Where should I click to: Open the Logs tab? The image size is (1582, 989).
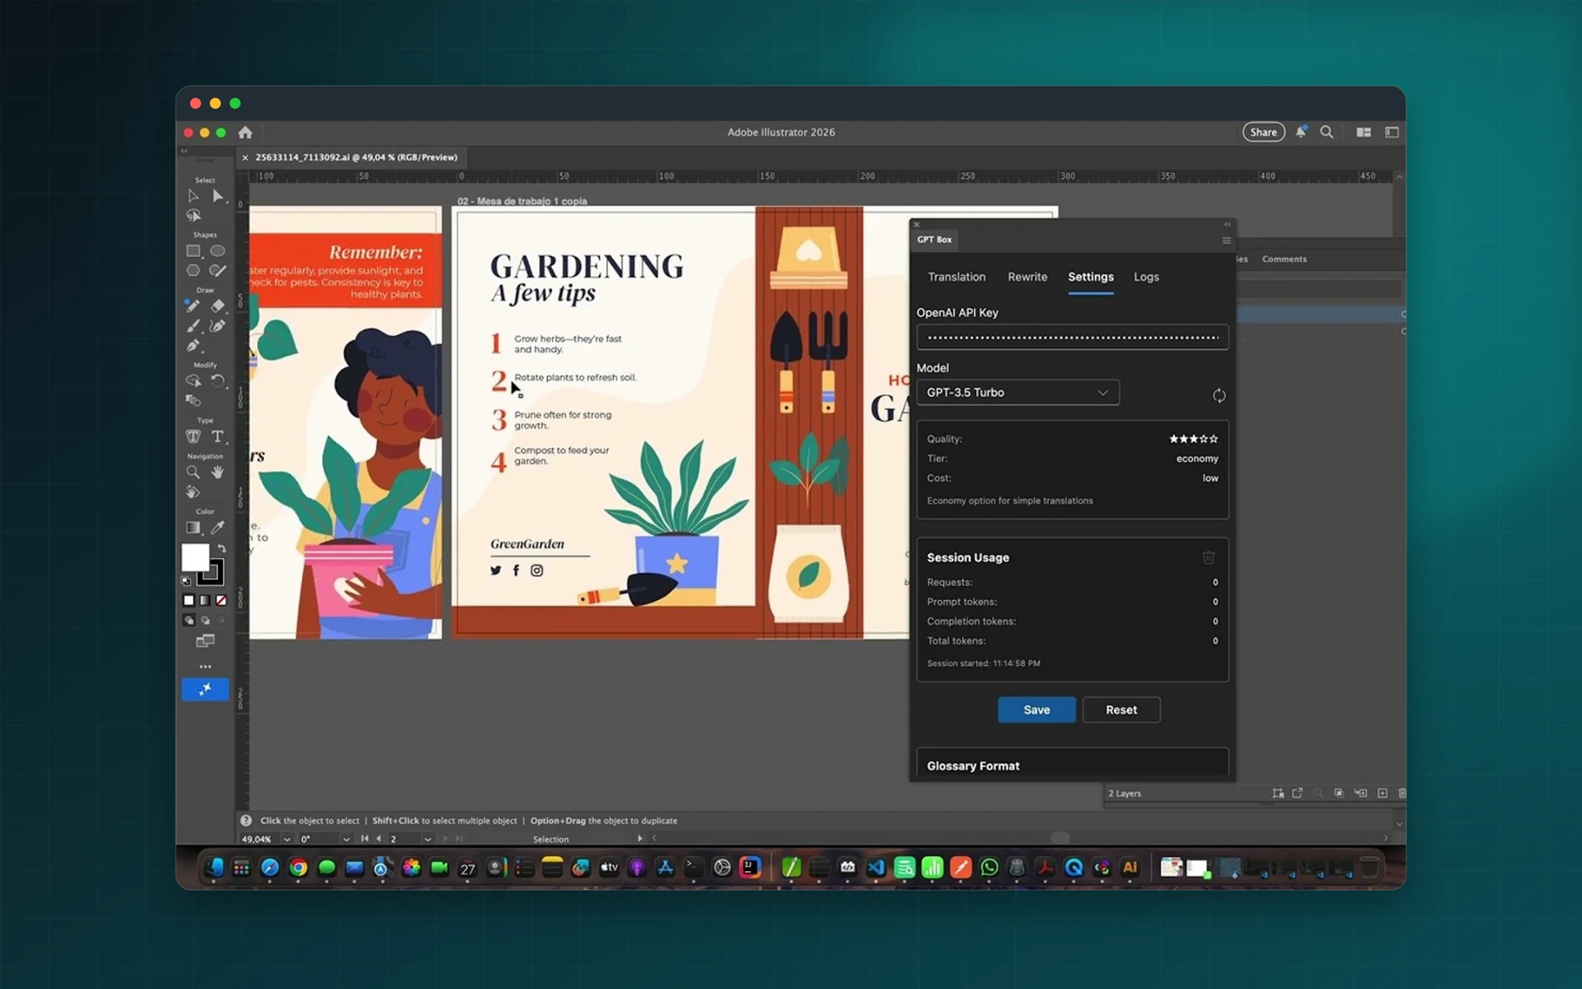coord(1146,277)
